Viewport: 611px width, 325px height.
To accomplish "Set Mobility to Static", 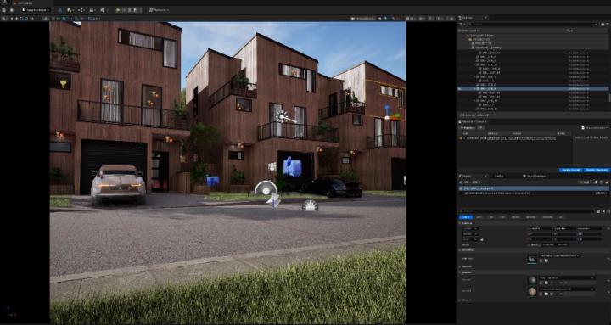I will coord(534,244).
